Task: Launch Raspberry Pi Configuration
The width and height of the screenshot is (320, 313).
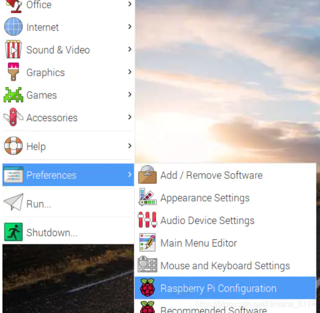Action: point(225,288)
